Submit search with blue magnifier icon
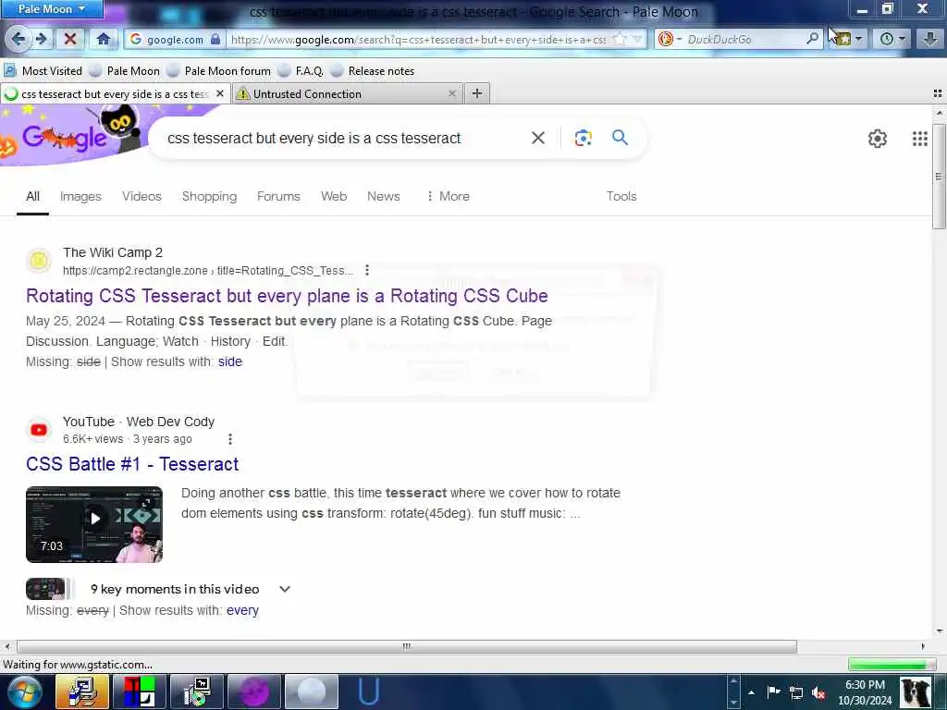 pos(620,138)
